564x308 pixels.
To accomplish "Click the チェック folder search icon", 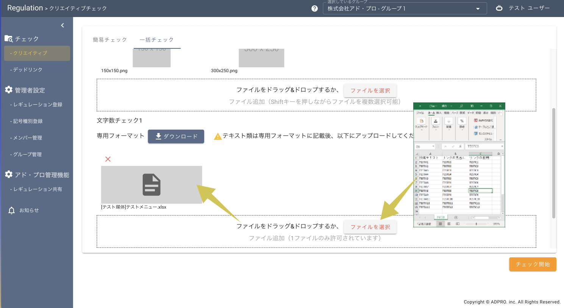I will tap(9, 39).
